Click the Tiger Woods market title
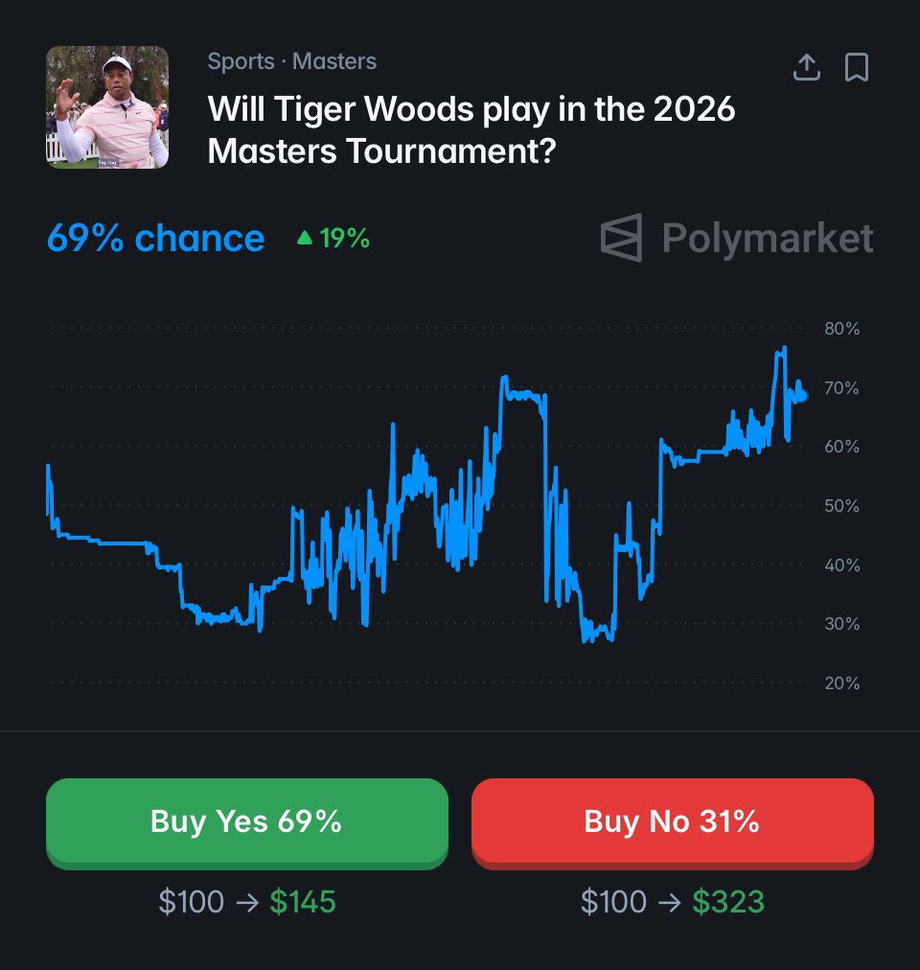Screen dimensions: 920x970 coord(471,129)
